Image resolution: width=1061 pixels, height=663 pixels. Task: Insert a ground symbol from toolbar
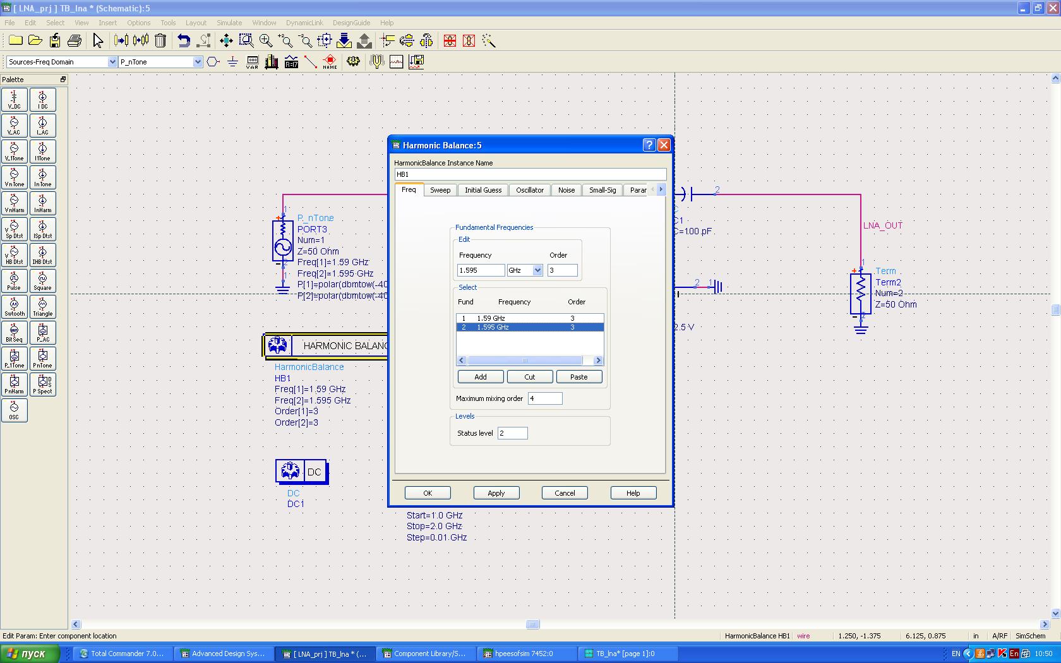click(x=232, y=62)
